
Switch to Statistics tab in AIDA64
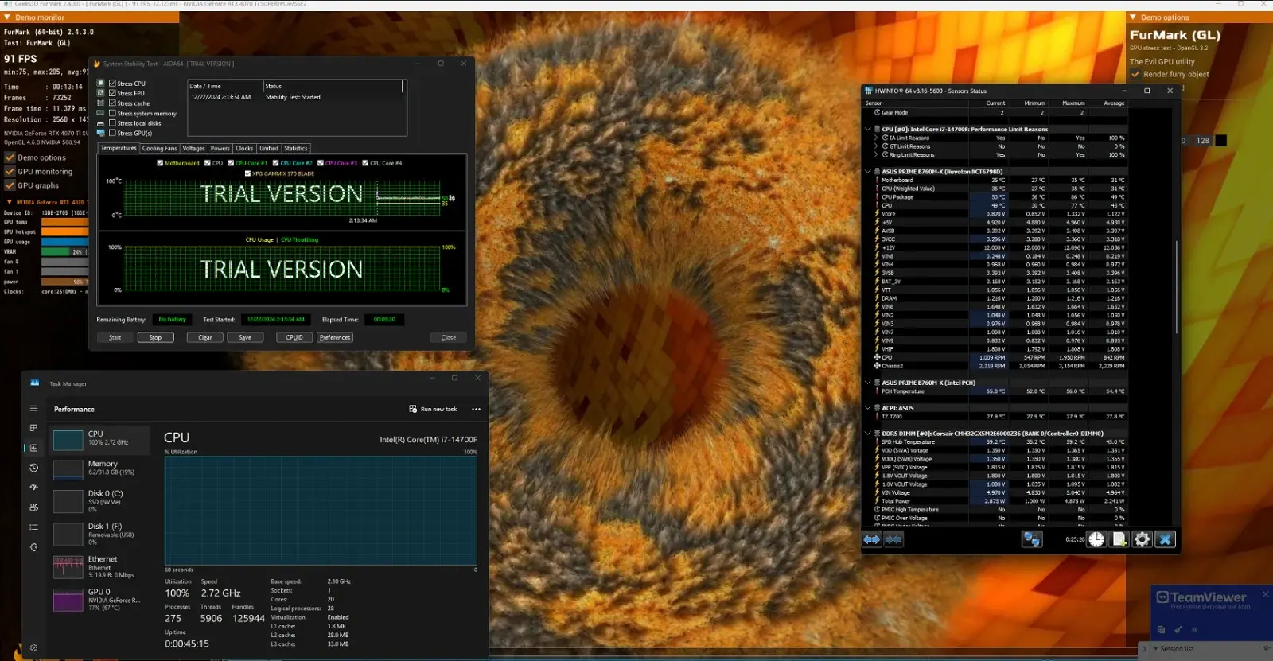coord(296,148)
